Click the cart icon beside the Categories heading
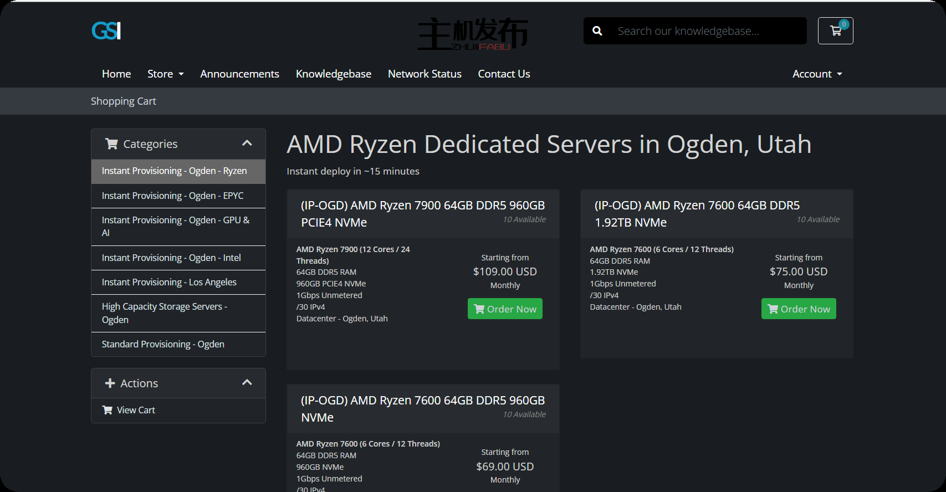This screenshot has height=492, width=946. (x=111, y=144)
